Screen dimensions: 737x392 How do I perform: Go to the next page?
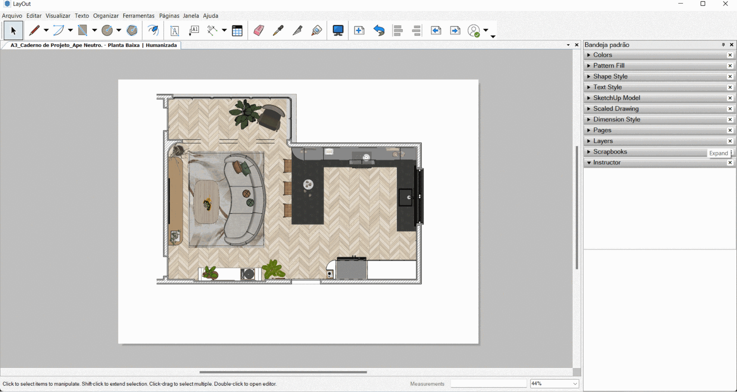coord(455,30)
